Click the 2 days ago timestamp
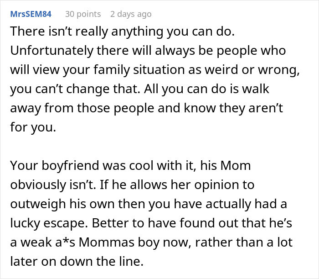The width and height of the screenshot is (319, 279). coord(131,14)
